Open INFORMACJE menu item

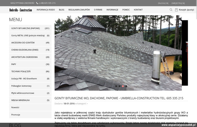[112, 10]
